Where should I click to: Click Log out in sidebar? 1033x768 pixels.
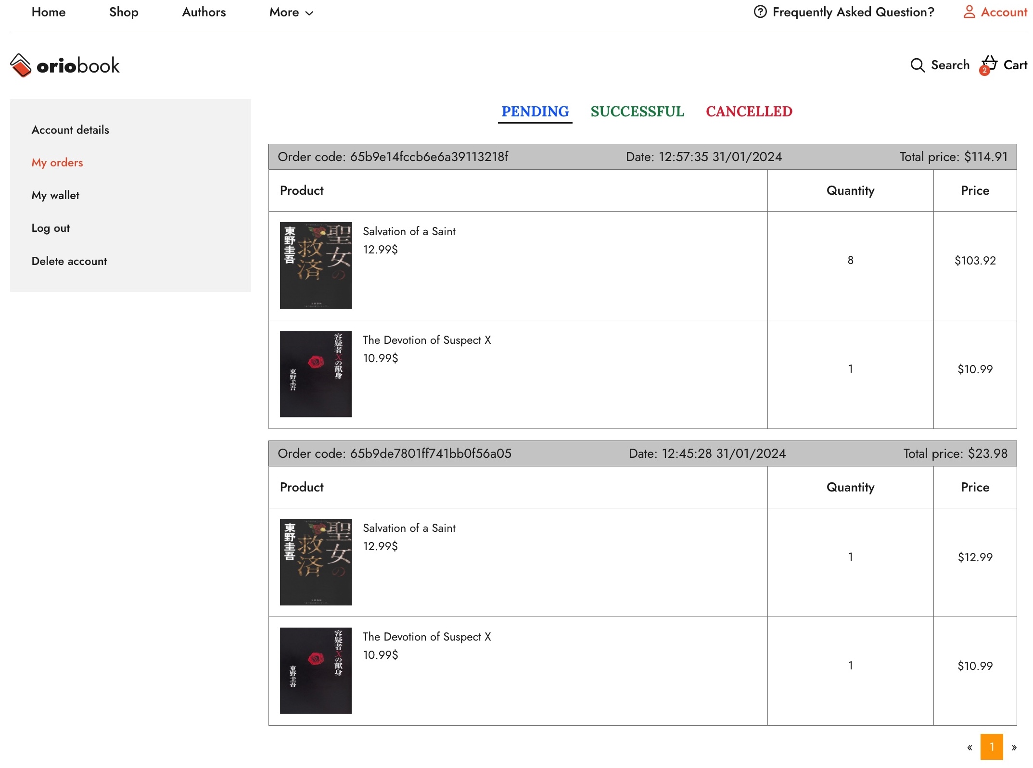click(51, 228)
